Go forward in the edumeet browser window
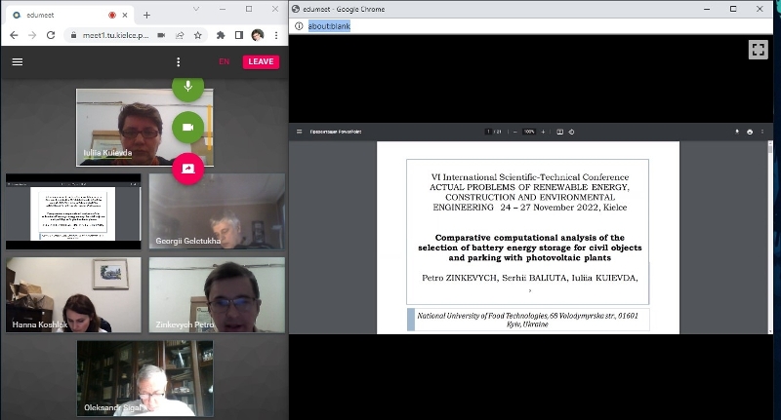 coord(32,35)
